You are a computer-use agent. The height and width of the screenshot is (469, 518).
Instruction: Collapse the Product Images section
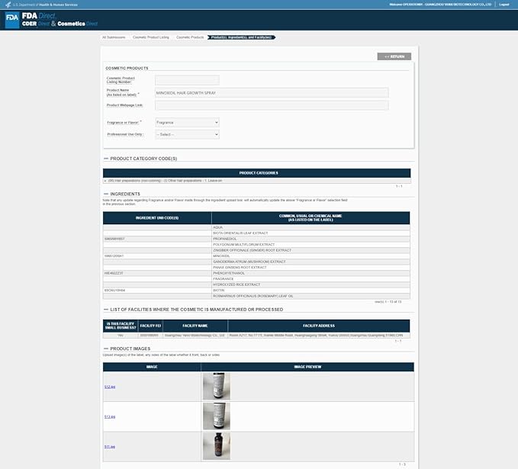click(x=105, y=349)
